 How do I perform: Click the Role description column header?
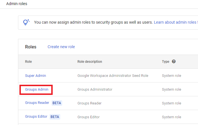90,62
